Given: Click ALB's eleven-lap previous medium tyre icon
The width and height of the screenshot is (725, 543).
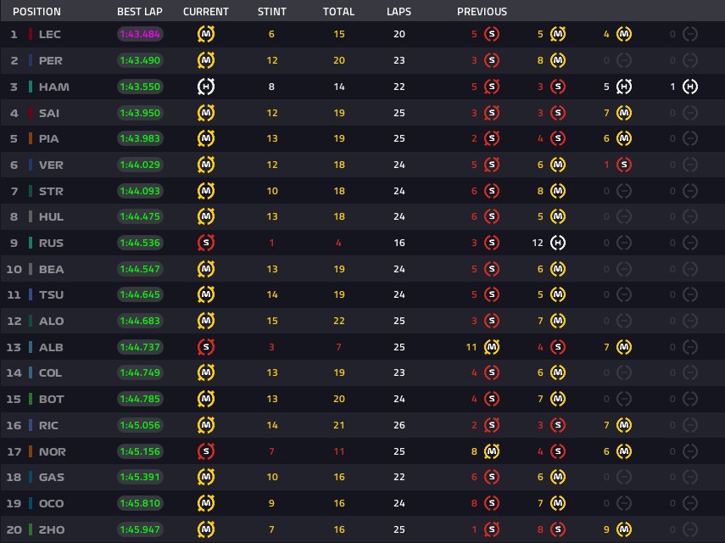Looking at the screenshot, I should [492, 347].
